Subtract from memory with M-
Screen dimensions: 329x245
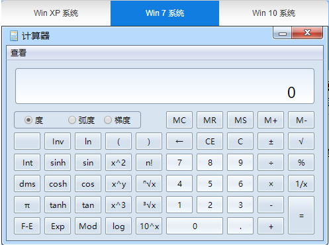click(x=301, y=120)
